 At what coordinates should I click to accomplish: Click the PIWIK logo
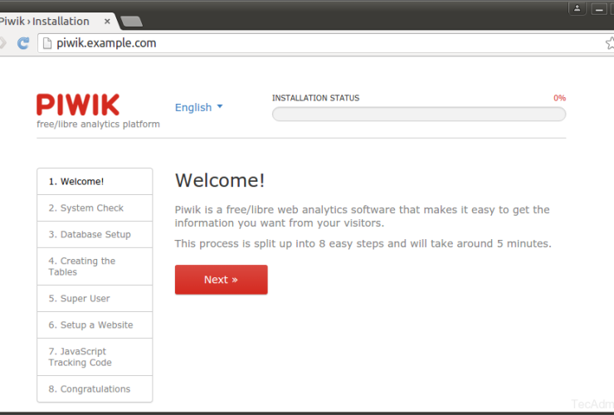click(78, 105)
